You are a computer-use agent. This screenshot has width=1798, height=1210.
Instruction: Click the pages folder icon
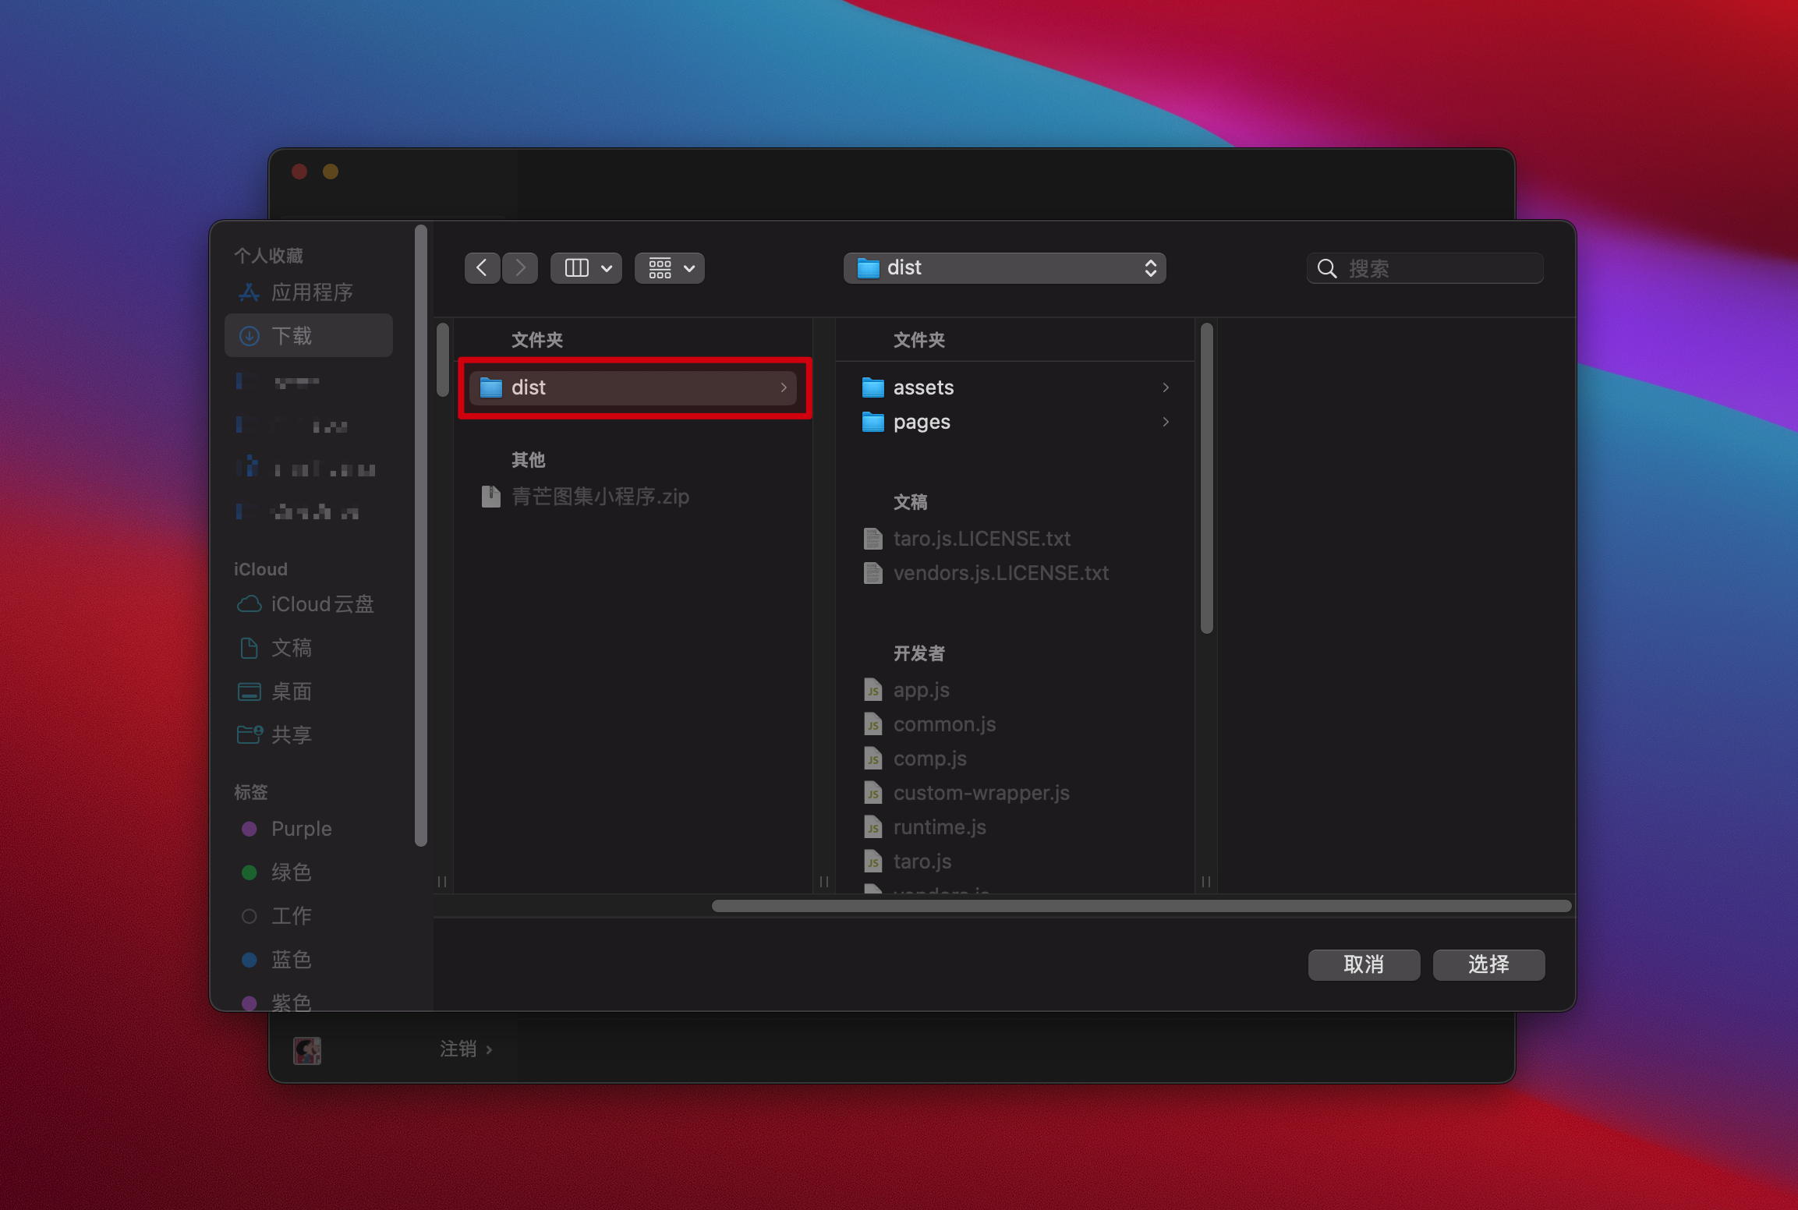872,422
